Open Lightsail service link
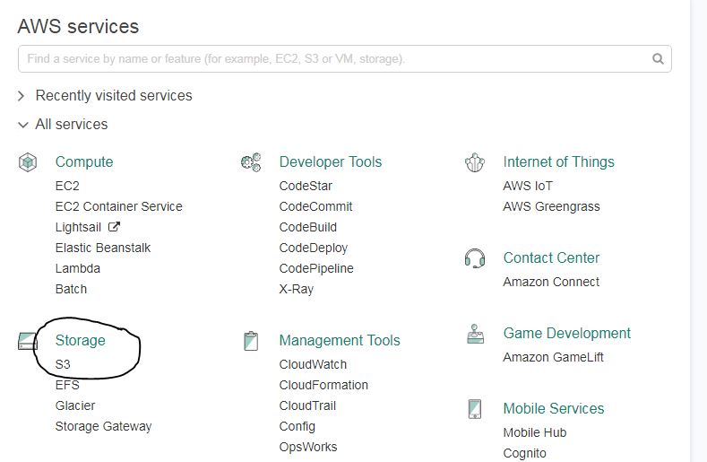Viewport: 707px width, 462px height. (x=78, y=227)
